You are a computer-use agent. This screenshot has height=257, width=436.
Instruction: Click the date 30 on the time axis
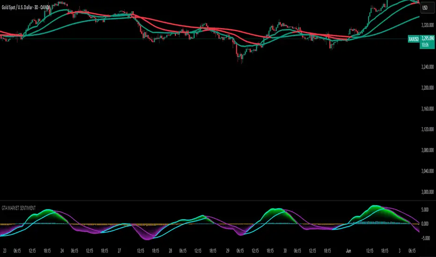[x=285, y=251]
